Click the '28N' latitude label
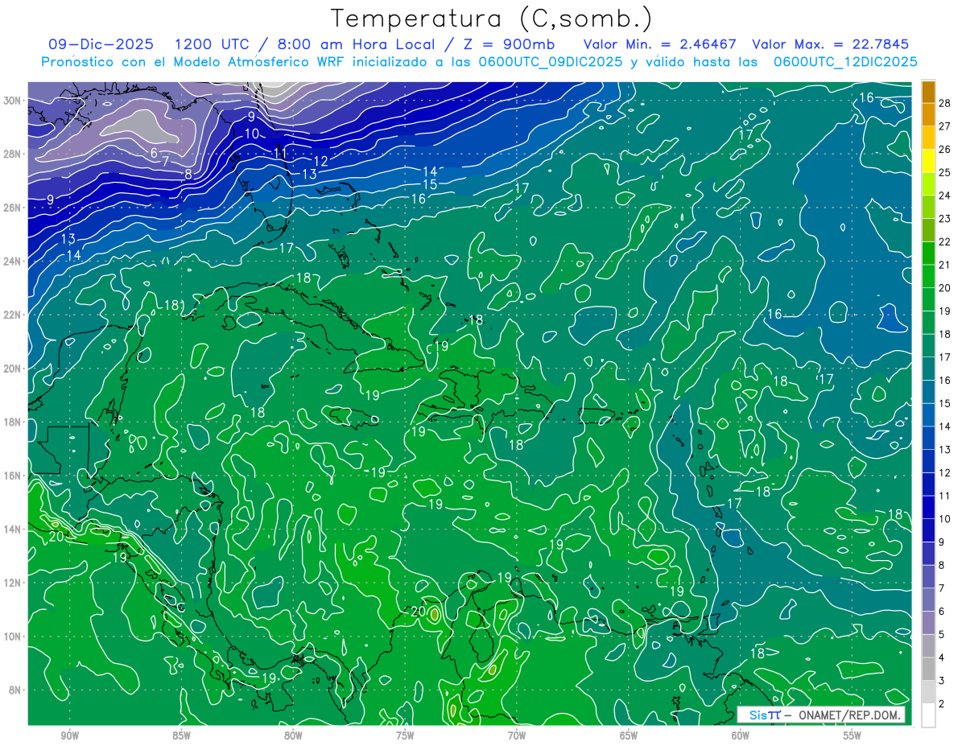Screen dimensions: 966x746 (14, 154)
